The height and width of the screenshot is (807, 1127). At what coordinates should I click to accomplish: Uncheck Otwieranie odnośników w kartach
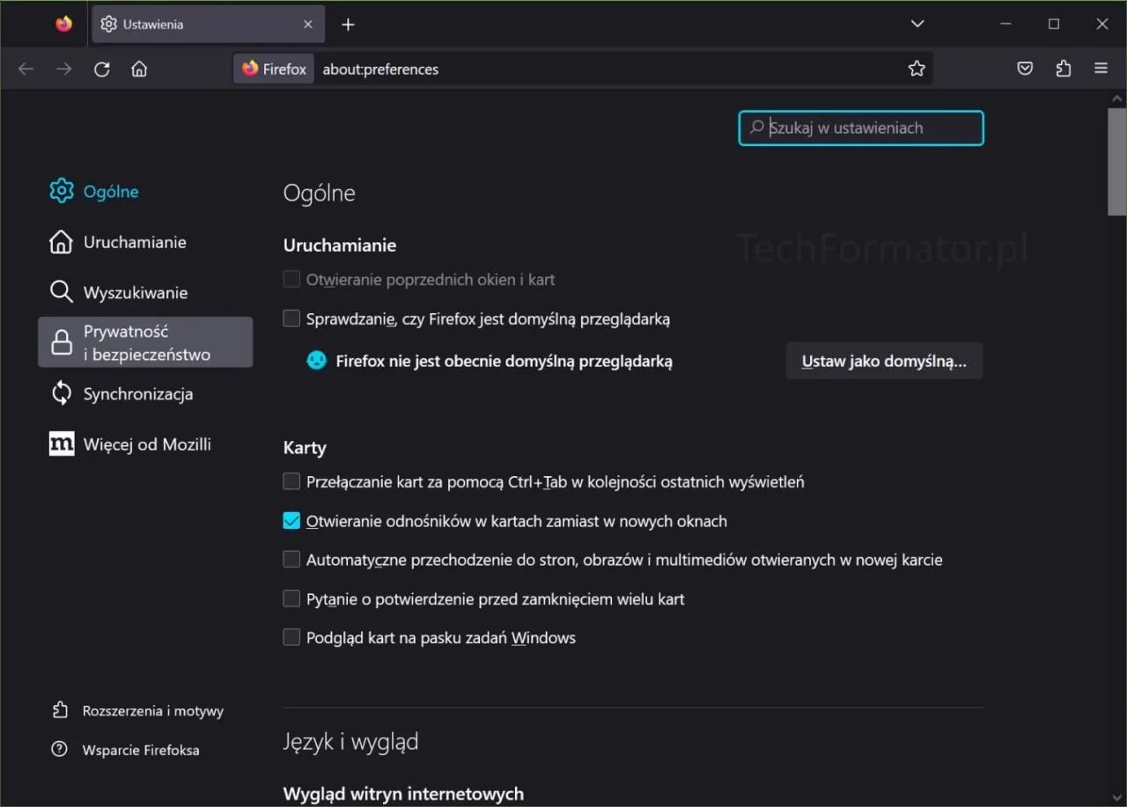point(291,521)
